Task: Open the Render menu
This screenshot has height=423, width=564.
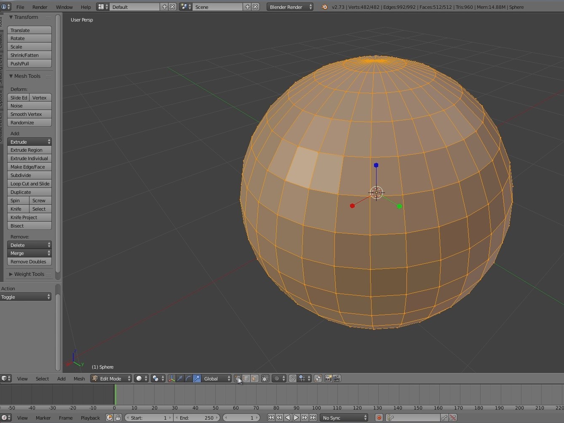Action: [x=40, y=7]
